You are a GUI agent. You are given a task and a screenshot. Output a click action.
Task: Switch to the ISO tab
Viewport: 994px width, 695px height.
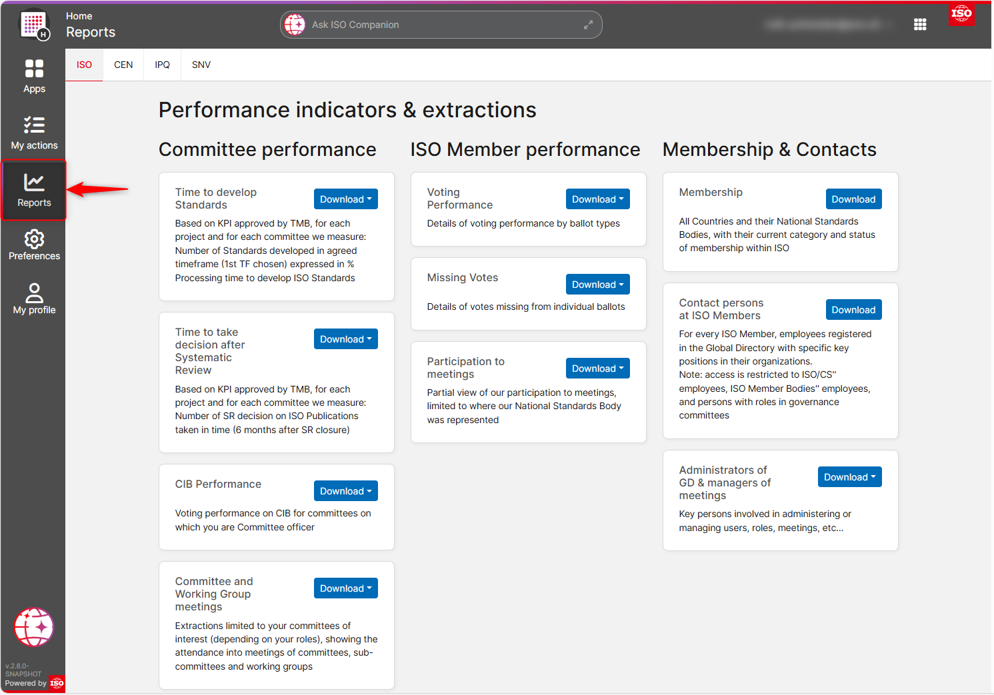84,65
